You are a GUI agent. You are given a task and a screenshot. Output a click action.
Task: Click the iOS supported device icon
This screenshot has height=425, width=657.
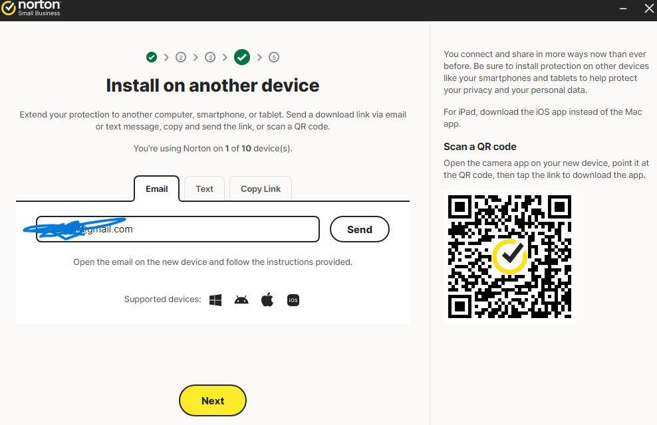tap(293, 300)
